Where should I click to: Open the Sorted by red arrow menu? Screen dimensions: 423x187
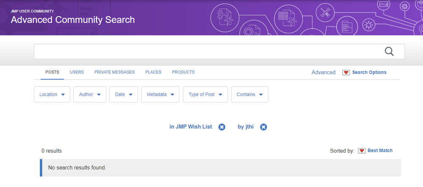click(362, 151)
